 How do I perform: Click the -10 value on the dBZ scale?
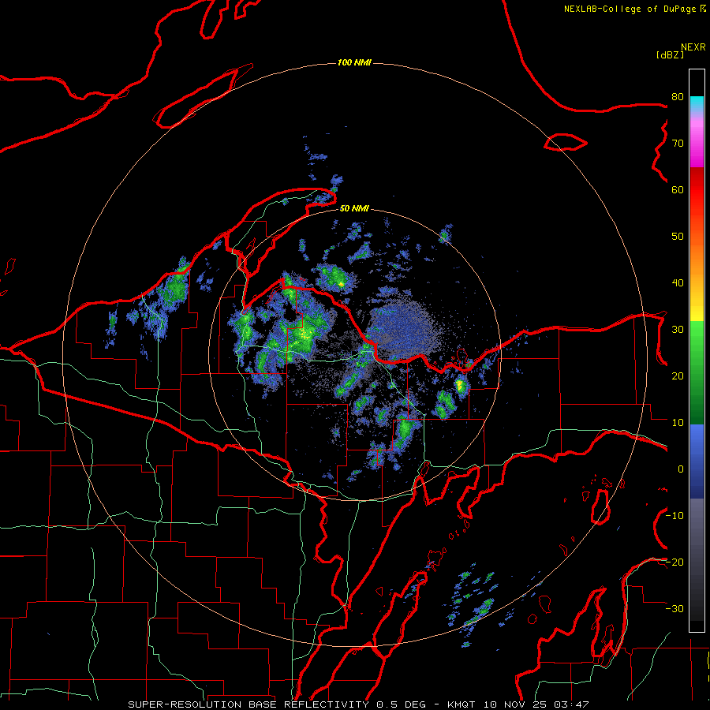tap(674, 516)
